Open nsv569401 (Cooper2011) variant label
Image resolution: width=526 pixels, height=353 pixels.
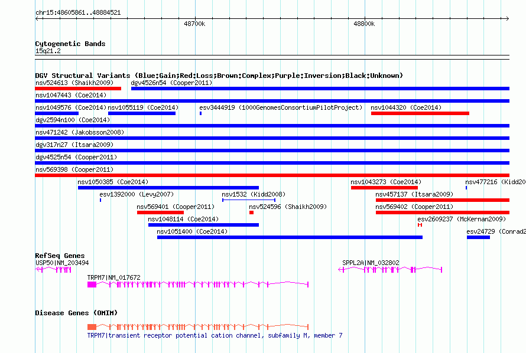(176, 207)
